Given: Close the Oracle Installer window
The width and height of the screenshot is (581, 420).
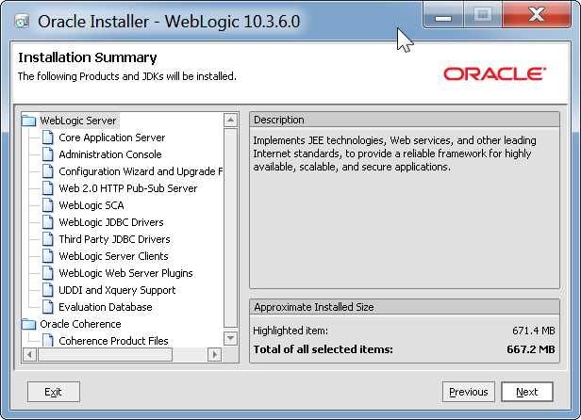Looking at the screenshot, I should coord(537,15).
